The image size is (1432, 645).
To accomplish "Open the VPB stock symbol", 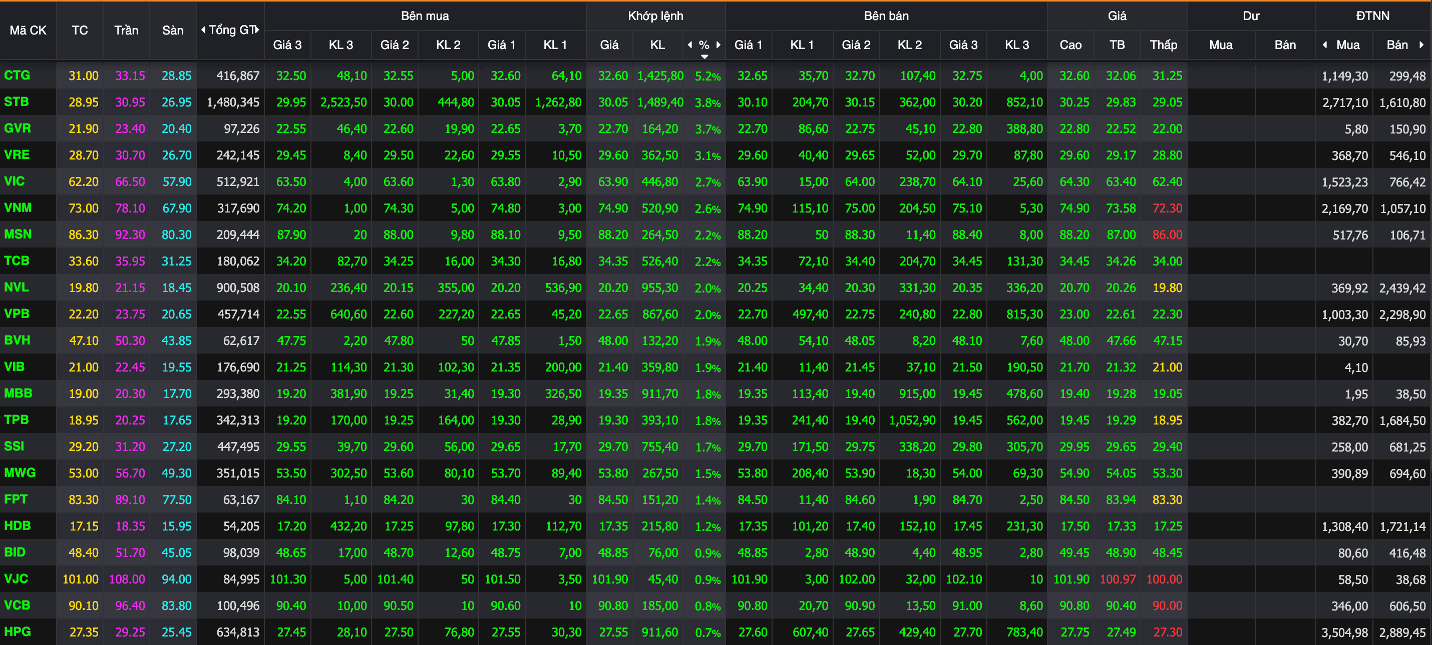I will 17,313.
